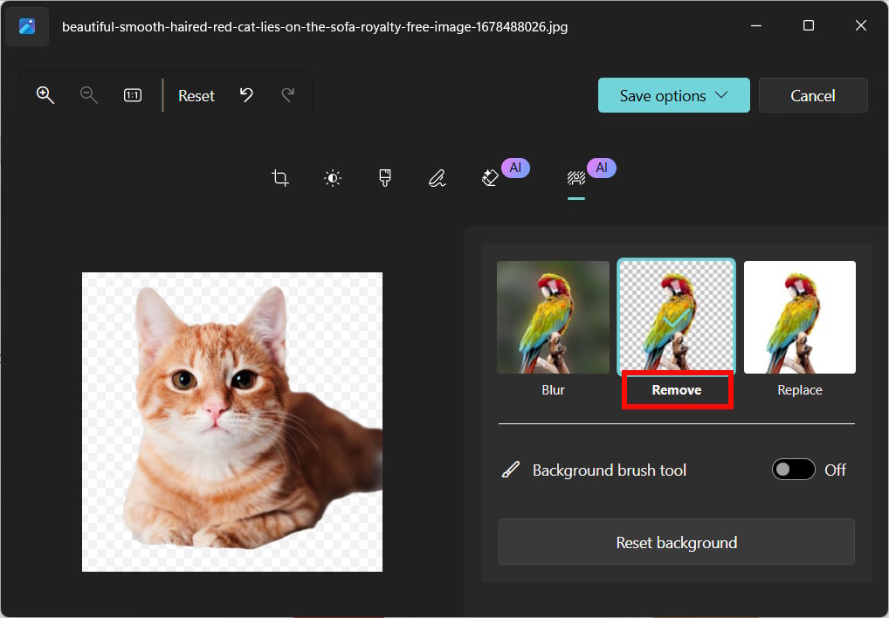Click the Photos app icon in title bar
This screenshot has height=618, width=889.
tap(26, 26)
